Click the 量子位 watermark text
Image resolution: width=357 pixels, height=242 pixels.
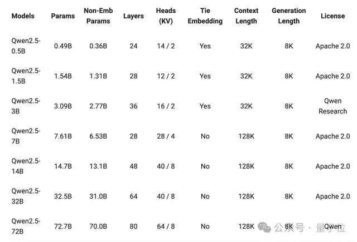330,228
